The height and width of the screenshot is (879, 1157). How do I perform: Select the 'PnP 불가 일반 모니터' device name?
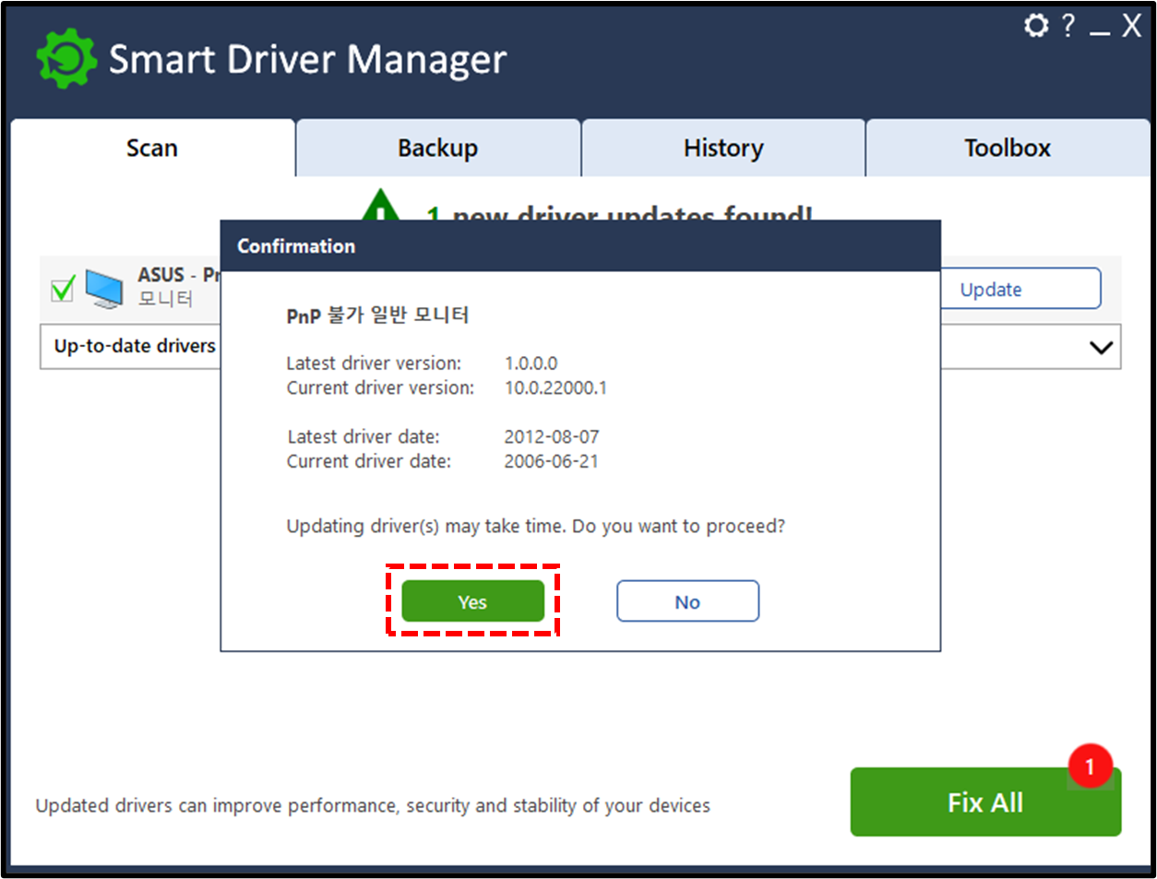pos(377,315)
